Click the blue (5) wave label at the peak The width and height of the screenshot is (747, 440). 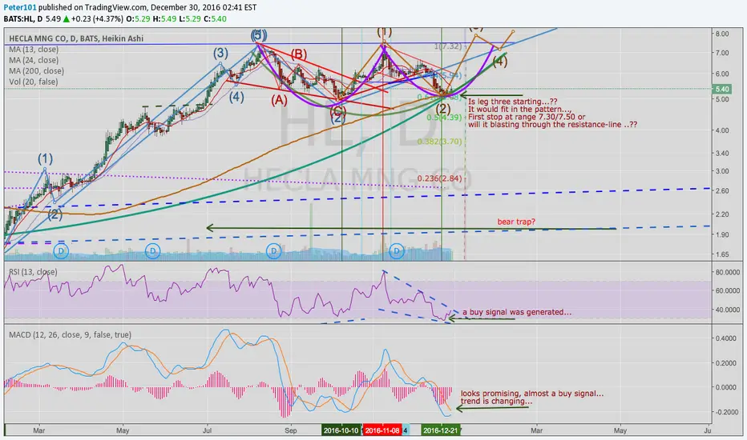tap(259, 35)
